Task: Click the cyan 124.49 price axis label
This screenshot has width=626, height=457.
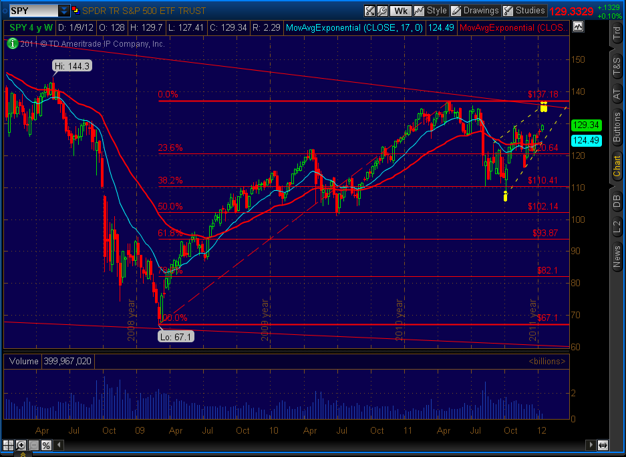Action: (x=586, y=140)
